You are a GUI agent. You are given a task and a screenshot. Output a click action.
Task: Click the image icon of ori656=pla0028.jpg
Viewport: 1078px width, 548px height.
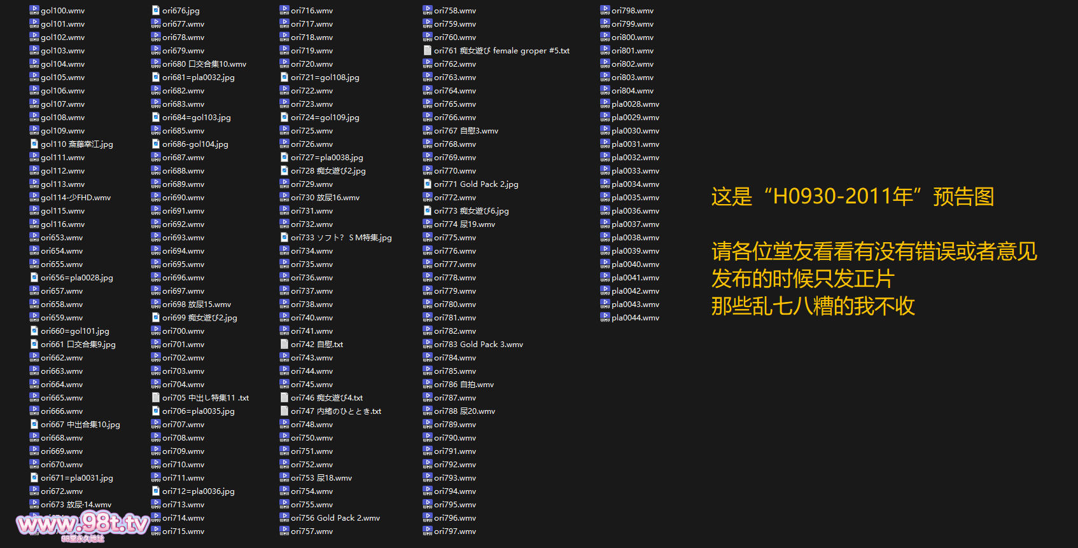coord(34,277)
